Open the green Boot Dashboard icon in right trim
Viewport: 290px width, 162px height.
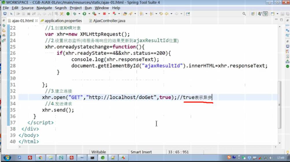coord(287,66)
